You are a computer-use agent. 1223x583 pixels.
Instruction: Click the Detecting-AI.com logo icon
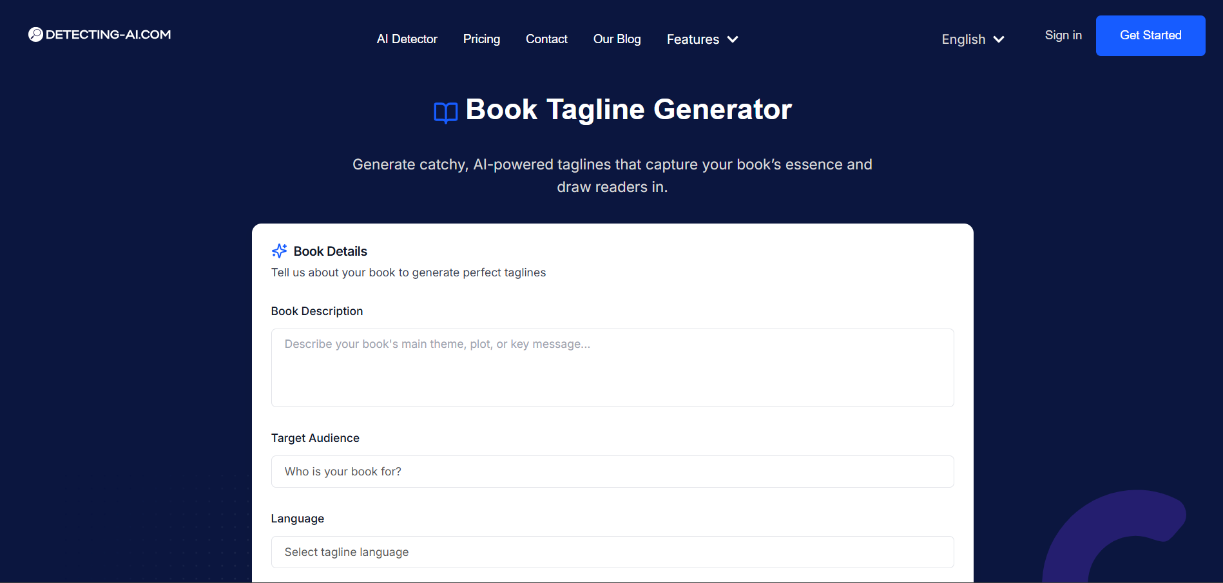[35, 34]
